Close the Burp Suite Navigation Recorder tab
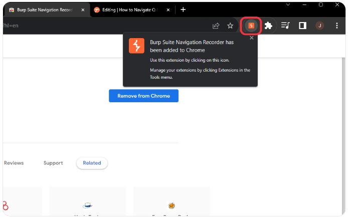This screenshot has height=218, width=348. click(x=83, y=10)
